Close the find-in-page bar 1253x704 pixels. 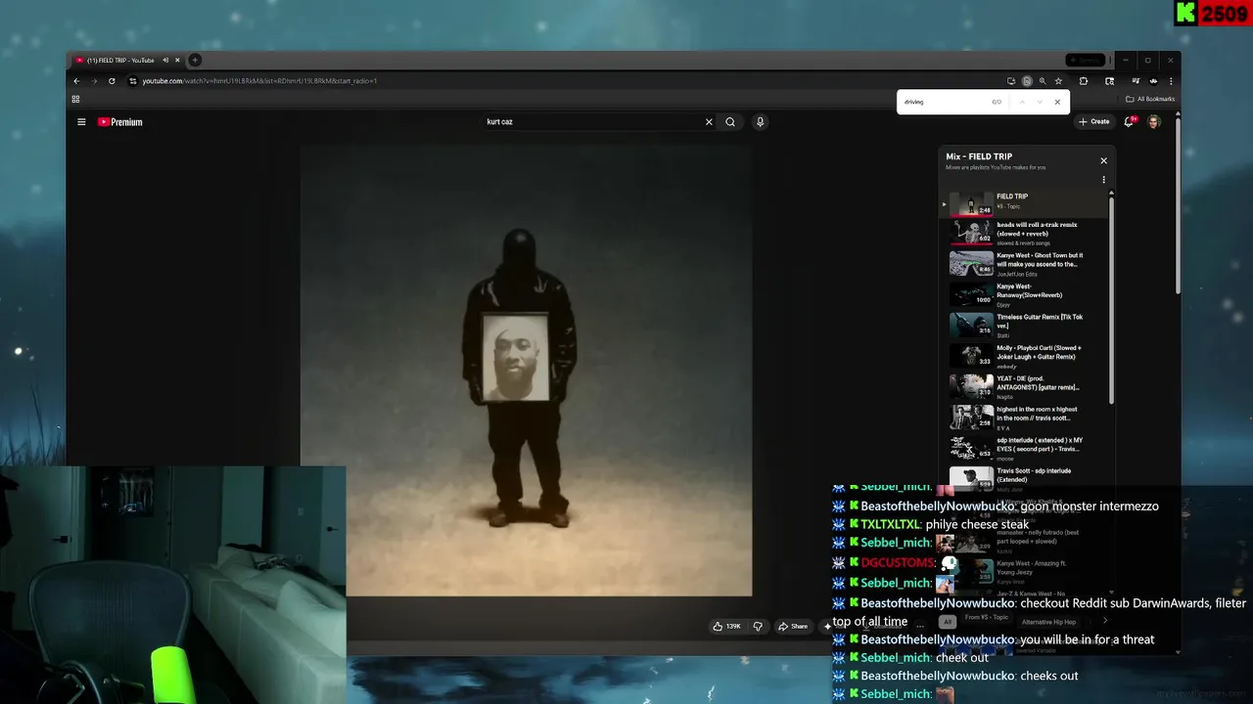[x=1057, y=102]
